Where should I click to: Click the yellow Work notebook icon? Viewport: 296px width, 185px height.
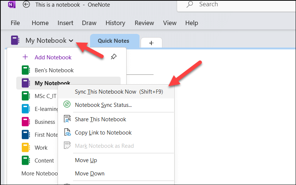[x=25, y=147]
